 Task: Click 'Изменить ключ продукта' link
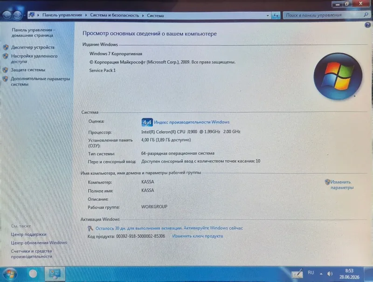197,236
